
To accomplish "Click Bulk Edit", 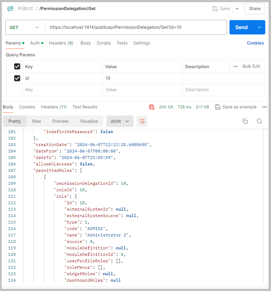I will pyautogui.click(x=251, y=66).
